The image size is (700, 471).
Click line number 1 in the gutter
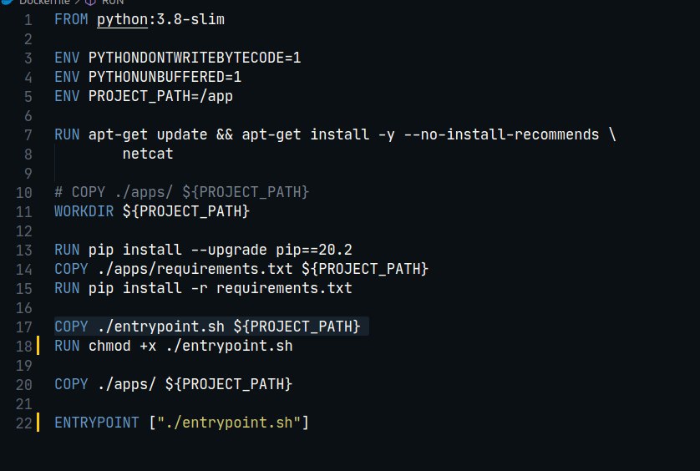click(x=28, y=20)
